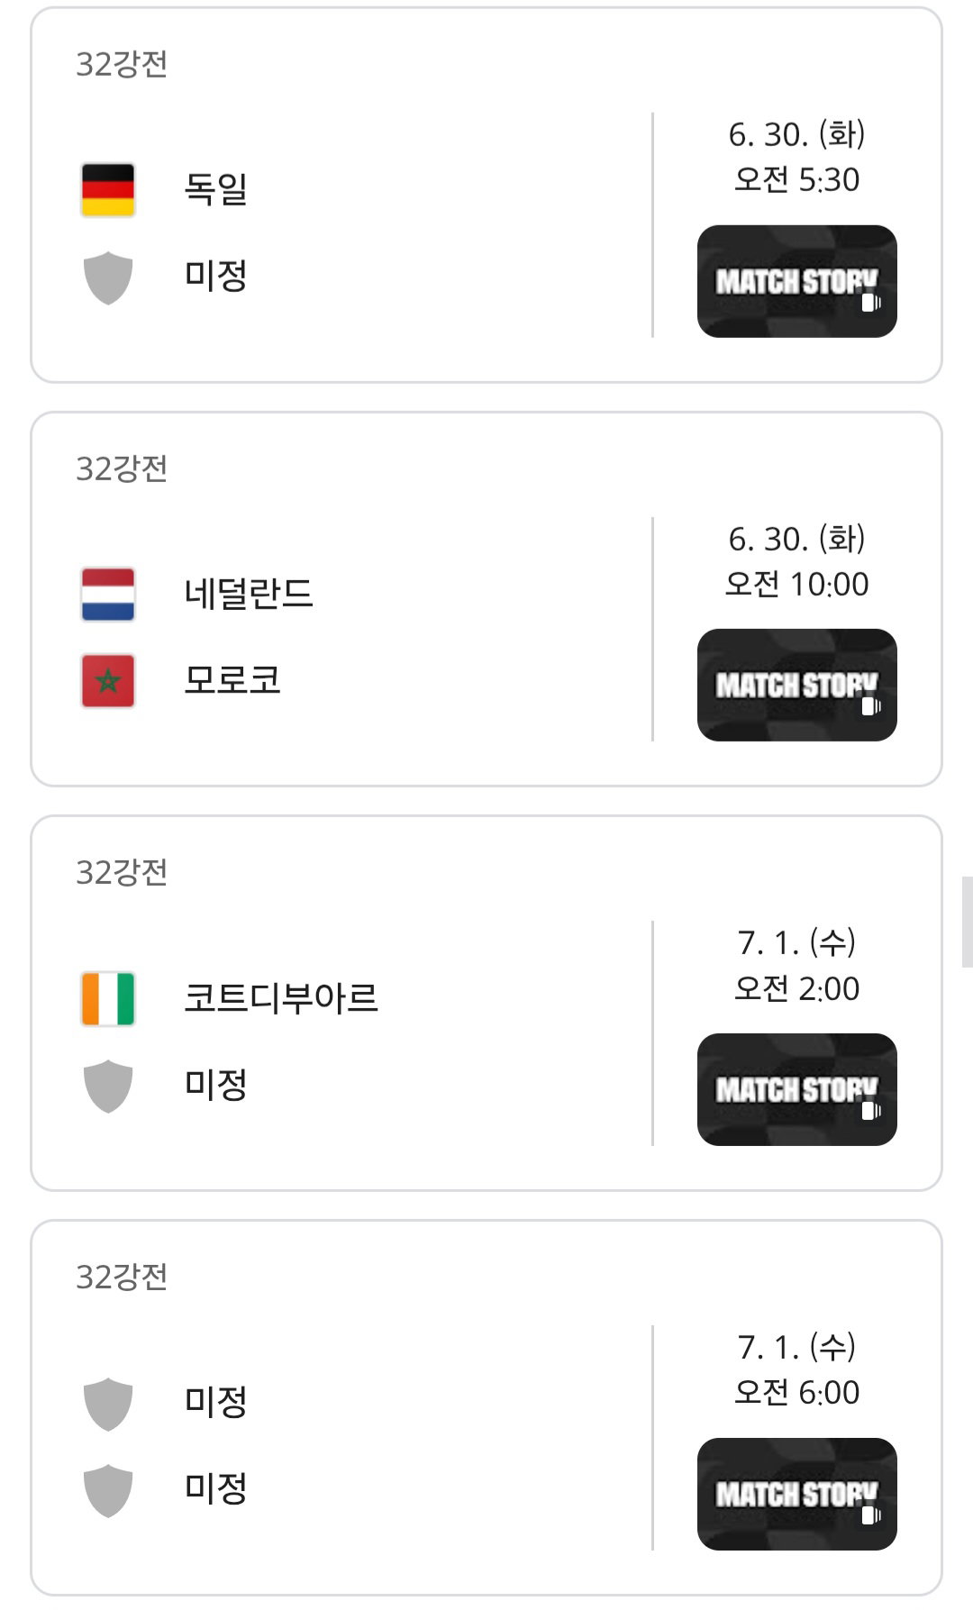Tap the Germany flag icon
The height and width of the screenshot is (1610, 973).
click(x=108, y=190)
